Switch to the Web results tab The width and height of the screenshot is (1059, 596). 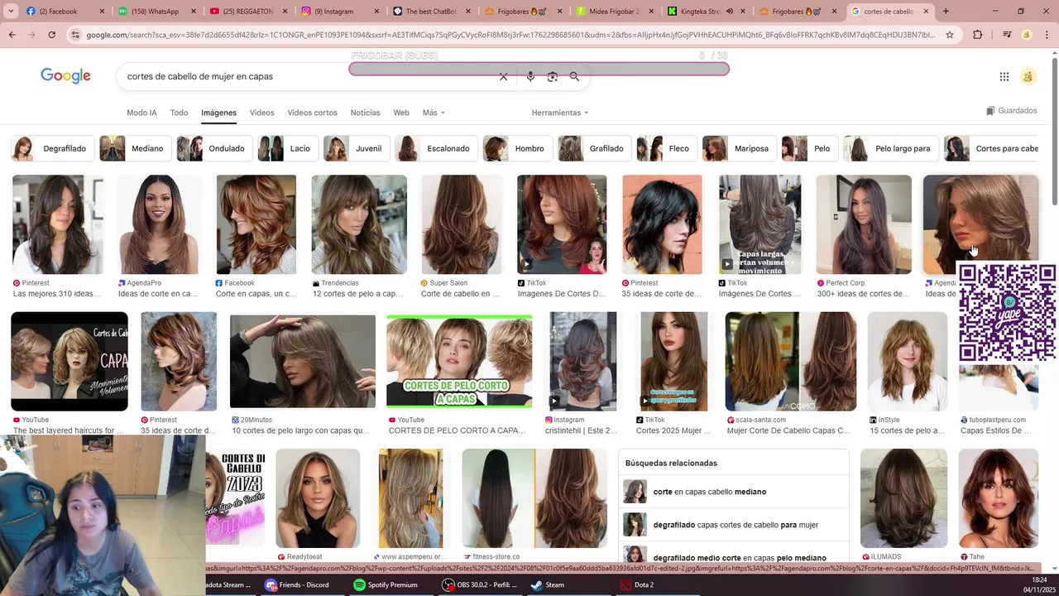(x=401, y=113)
